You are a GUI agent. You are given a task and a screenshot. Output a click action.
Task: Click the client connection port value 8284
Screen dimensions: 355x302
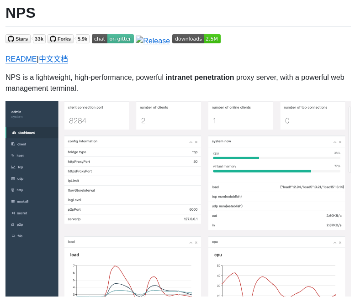tap(78, 121)
